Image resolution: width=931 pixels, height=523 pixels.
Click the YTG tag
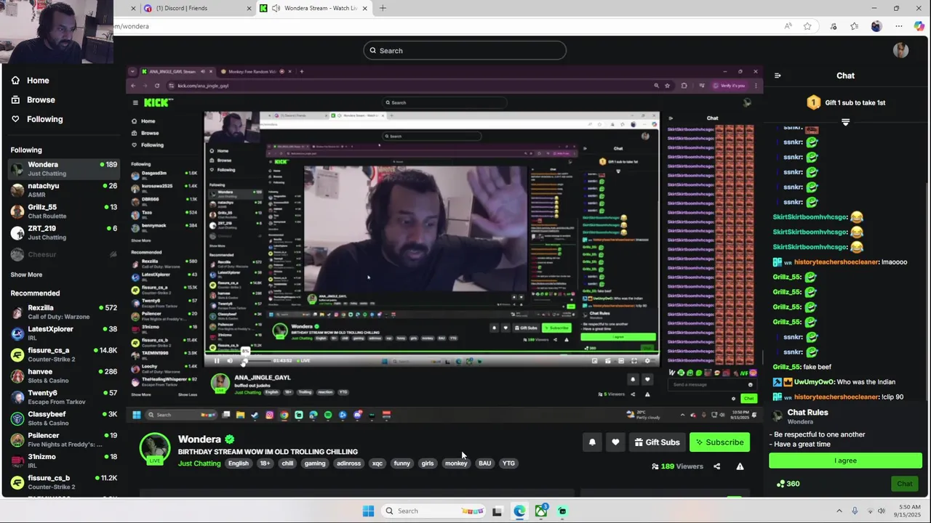pos(508,463)
